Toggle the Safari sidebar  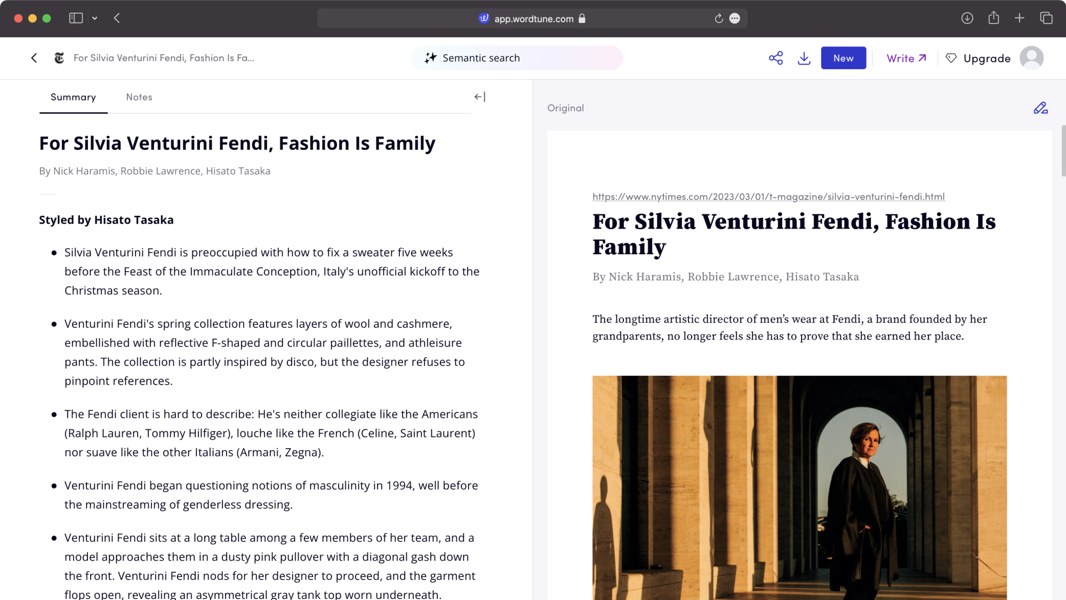pos(76,18)
